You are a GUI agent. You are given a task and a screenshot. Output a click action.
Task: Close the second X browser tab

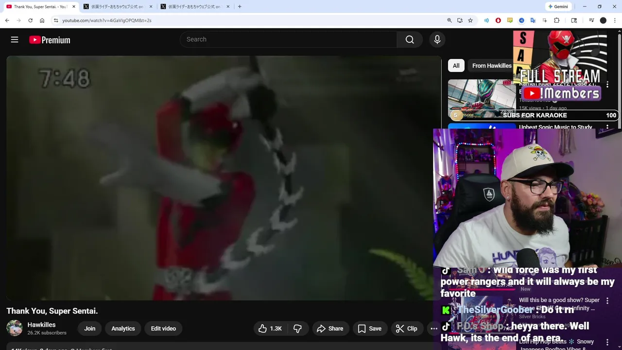151,7
